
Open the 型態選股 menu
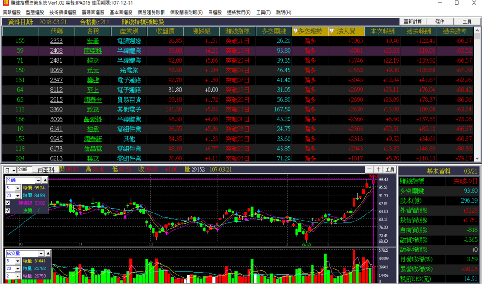(x=35, y=12)
